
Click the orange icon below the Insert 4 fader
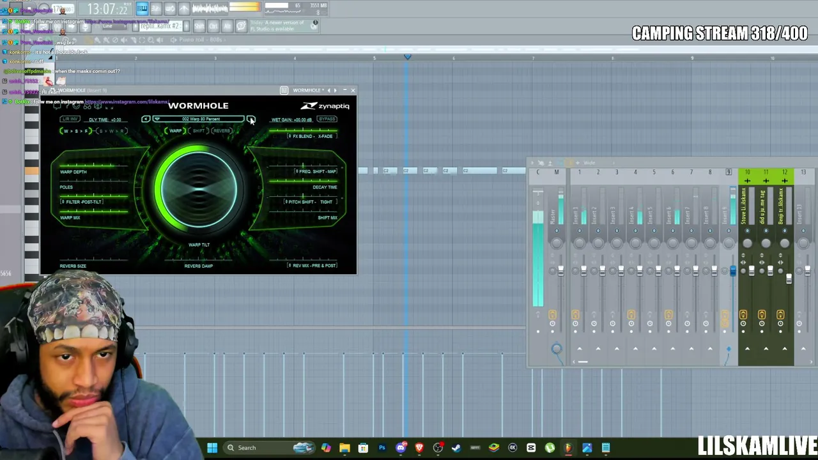[631, 314]
